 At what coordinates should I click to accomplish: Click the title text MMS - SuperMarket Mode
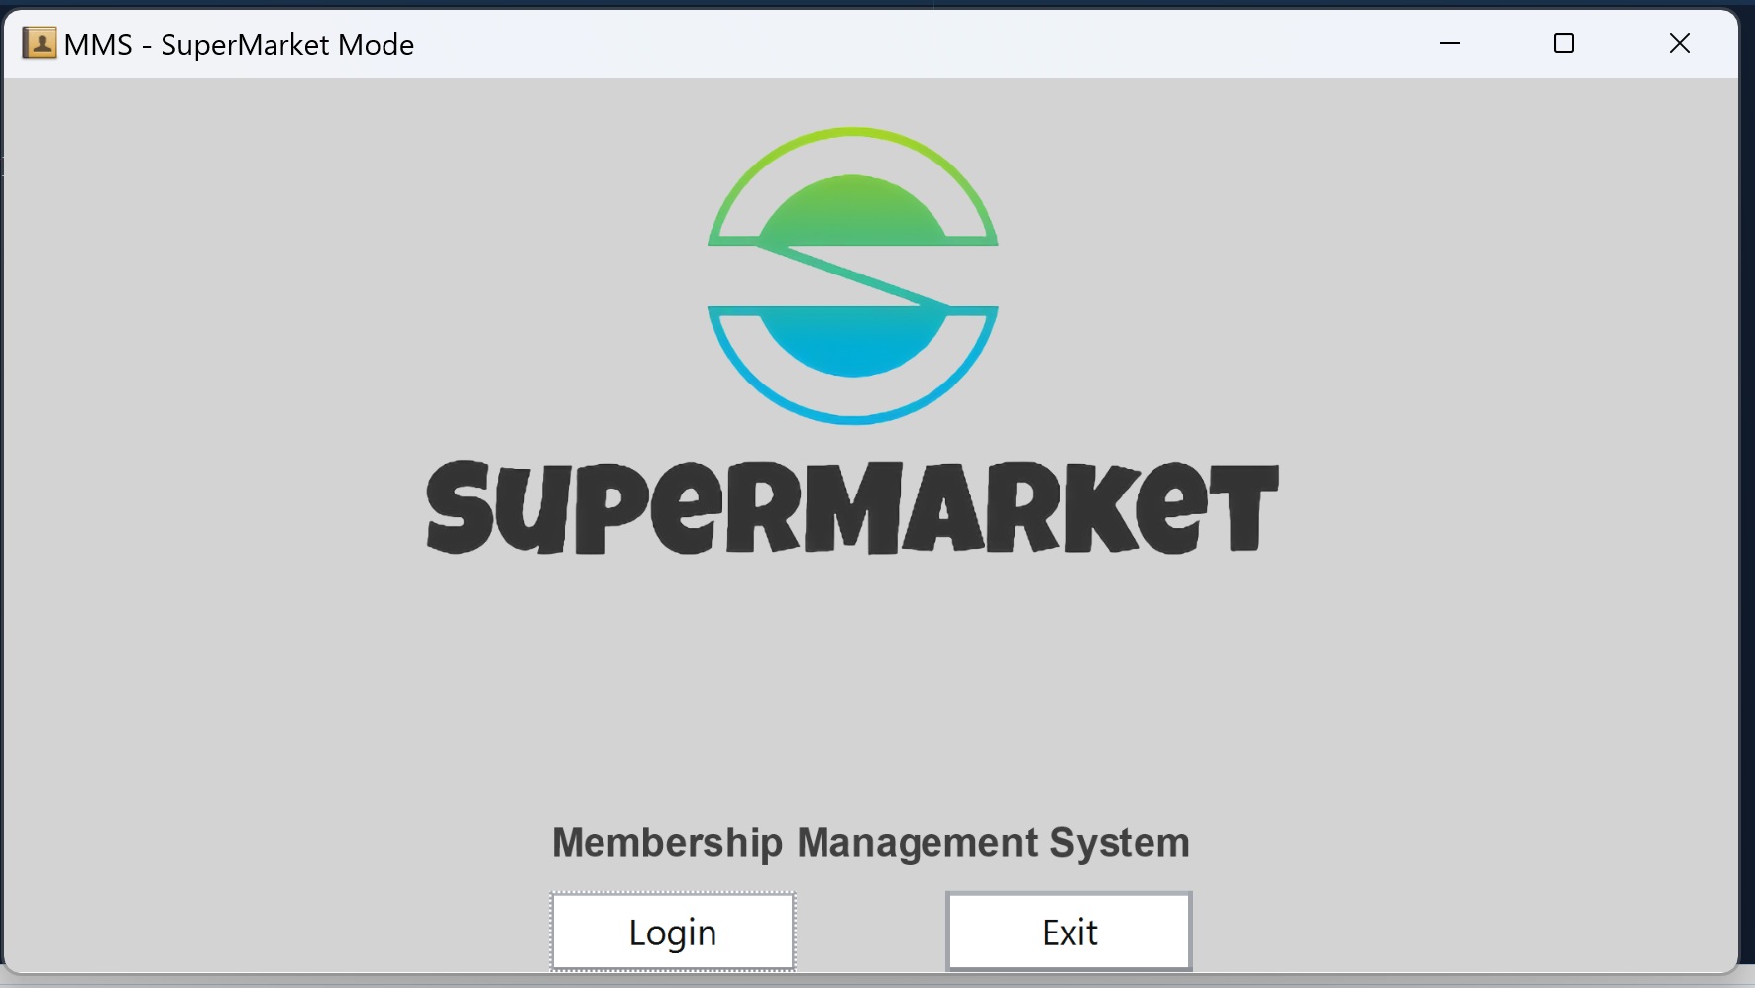(238, 44)
